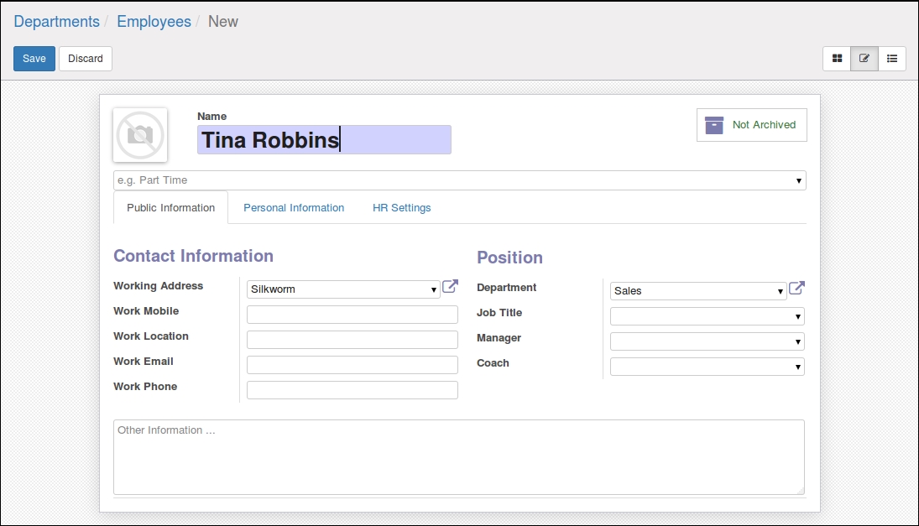Screen dimensions: 919x526
Task: Focus the Work Email field
Action: pos(352,365)
